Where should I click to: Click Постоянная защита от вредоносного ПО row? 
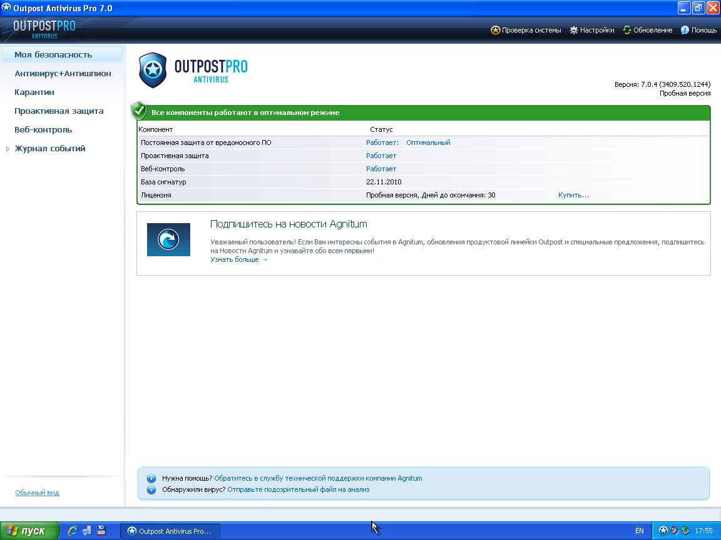pyautogui.click(x=423, y=142)
